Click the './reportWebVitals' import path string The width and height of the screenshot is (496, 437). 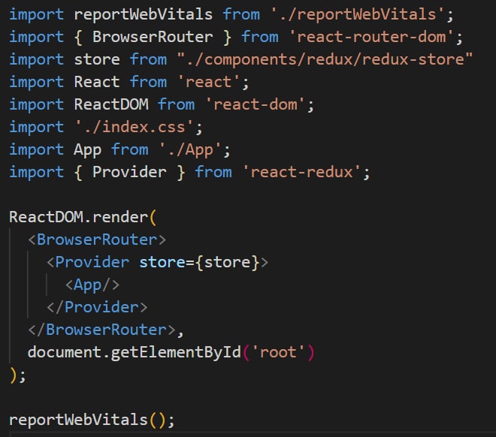click(358, 14)
